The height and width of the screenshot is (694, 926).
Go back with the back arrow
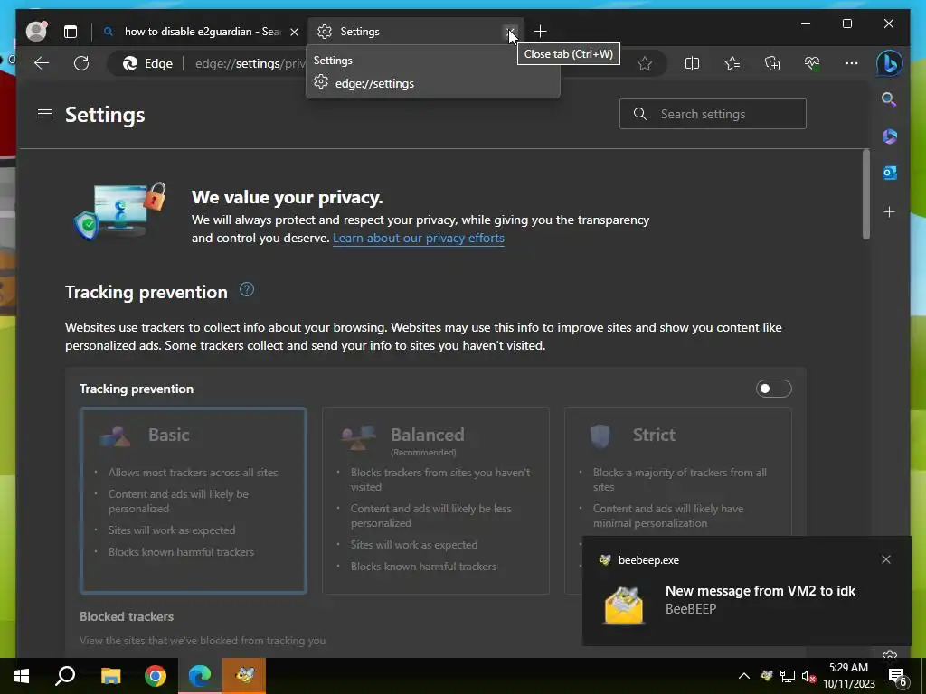coord(42,63)
